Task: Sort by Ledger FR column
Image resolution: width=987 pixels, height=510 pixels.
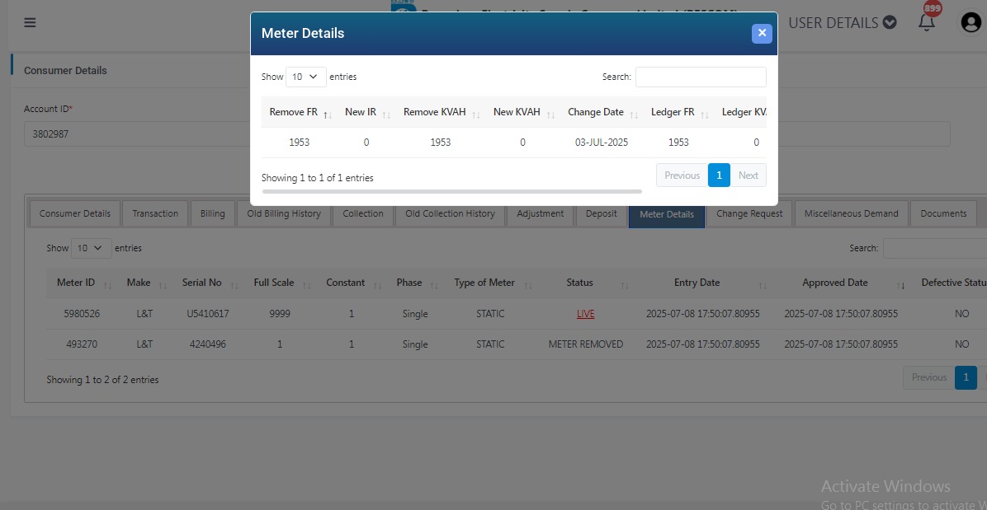Action: coord(678,112)
